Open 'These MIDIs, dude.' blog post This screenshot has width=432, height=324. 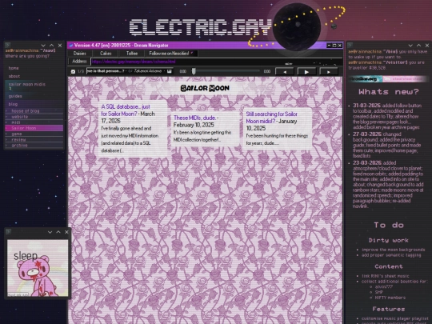coord(194,118)
